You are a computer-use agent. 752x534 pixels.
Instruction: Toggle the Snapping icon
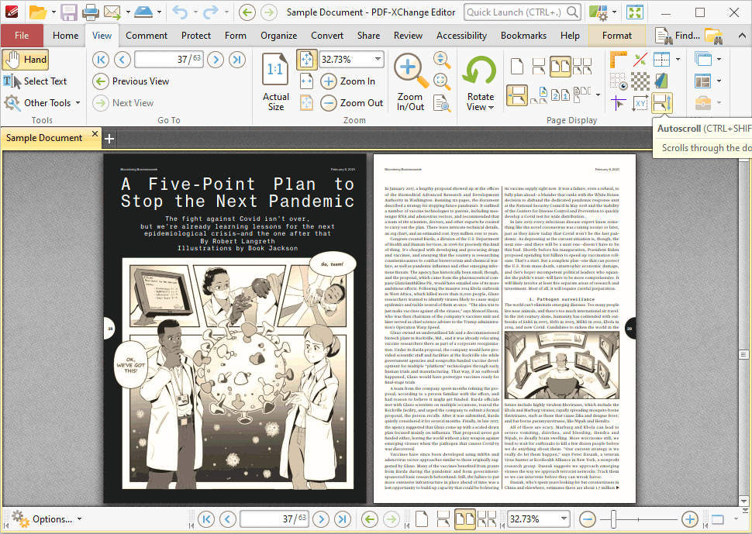click(640, 60)
